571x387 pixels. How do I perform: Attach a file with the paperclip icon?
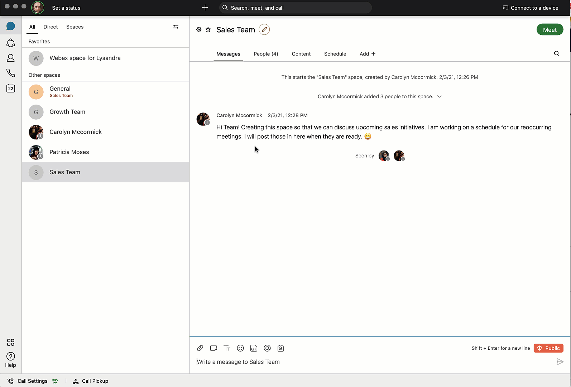pyautogui.click(x=200, y=348)
